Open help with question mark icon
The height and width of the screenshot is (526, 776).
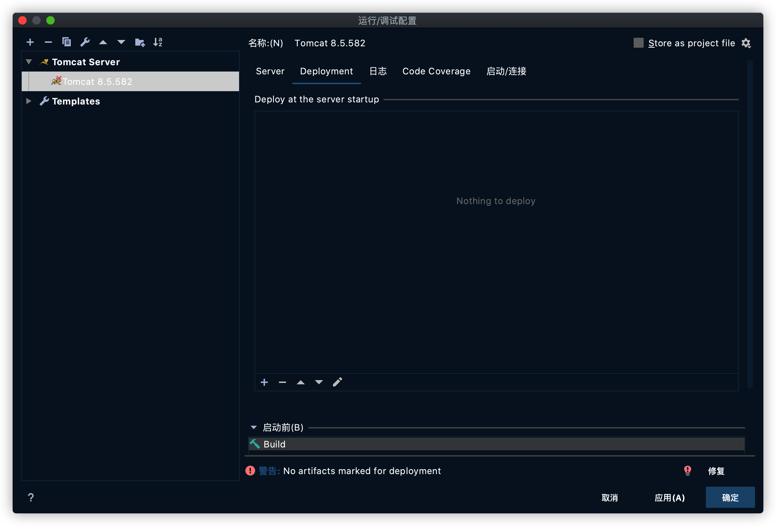click(x=31, y=497)
